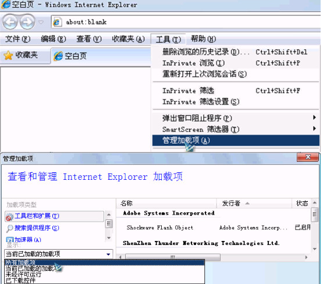Click the magnifier icon of 搜索提供程序
This screenshot has height=284, width=323.
click(x=9, y=228)
